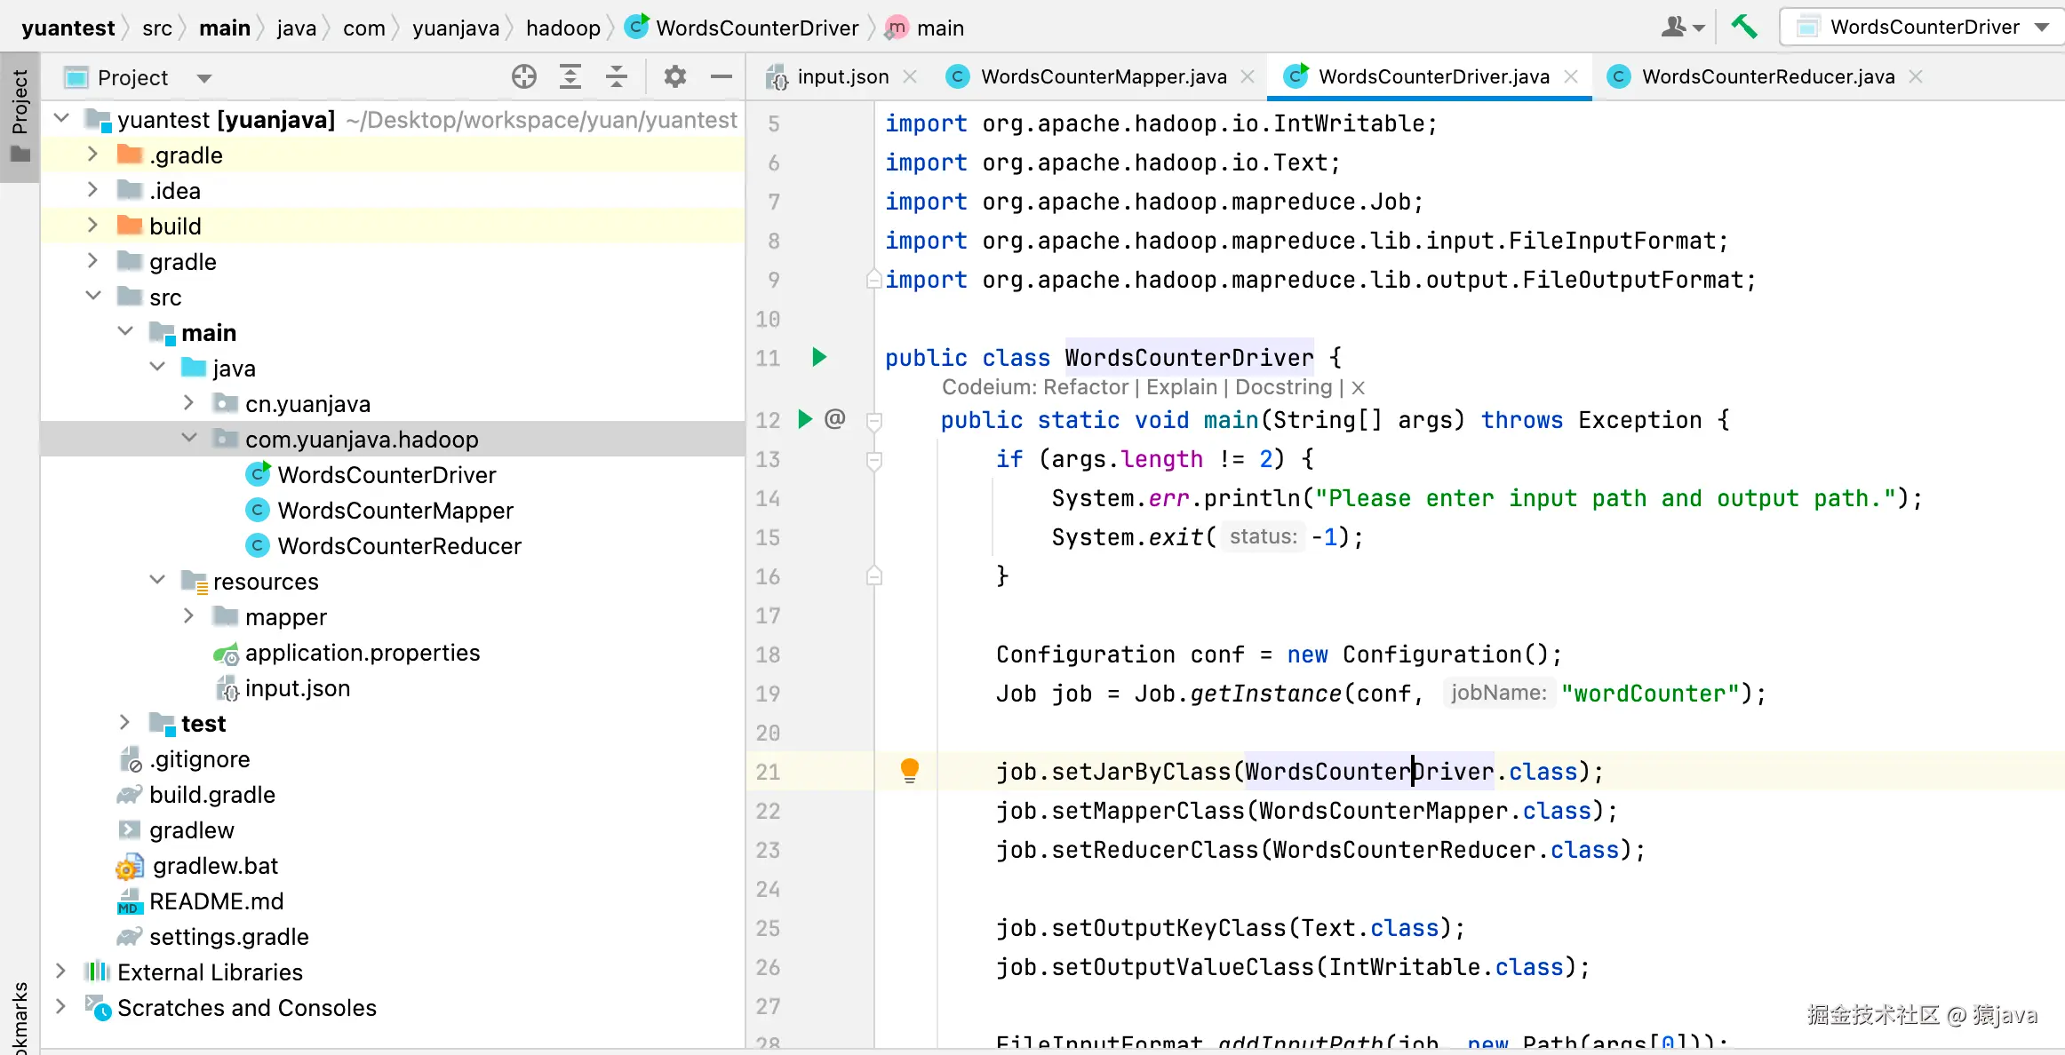Open Project panel settings gear icon

(674, 77)
